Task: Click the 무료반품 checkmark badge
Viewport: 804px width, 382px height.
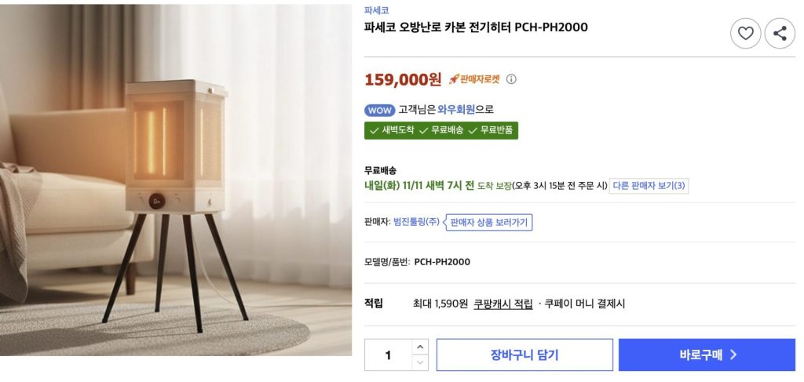Action: [492, 130]
